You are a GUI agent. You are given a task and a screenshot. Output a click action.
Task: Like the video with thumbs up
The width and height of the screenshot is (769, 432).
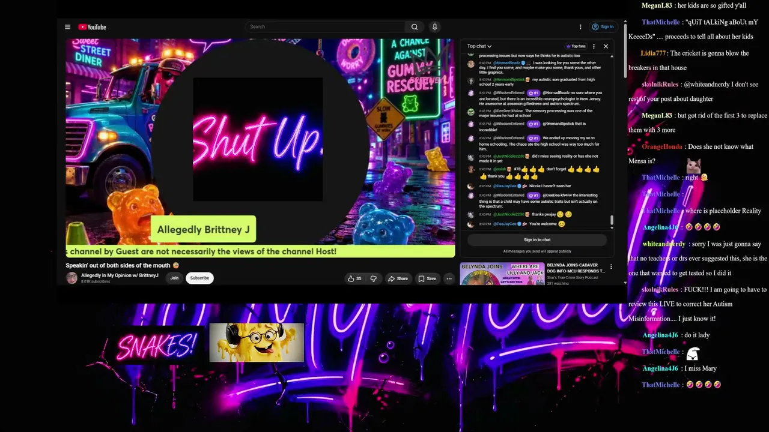pos(354,278)
